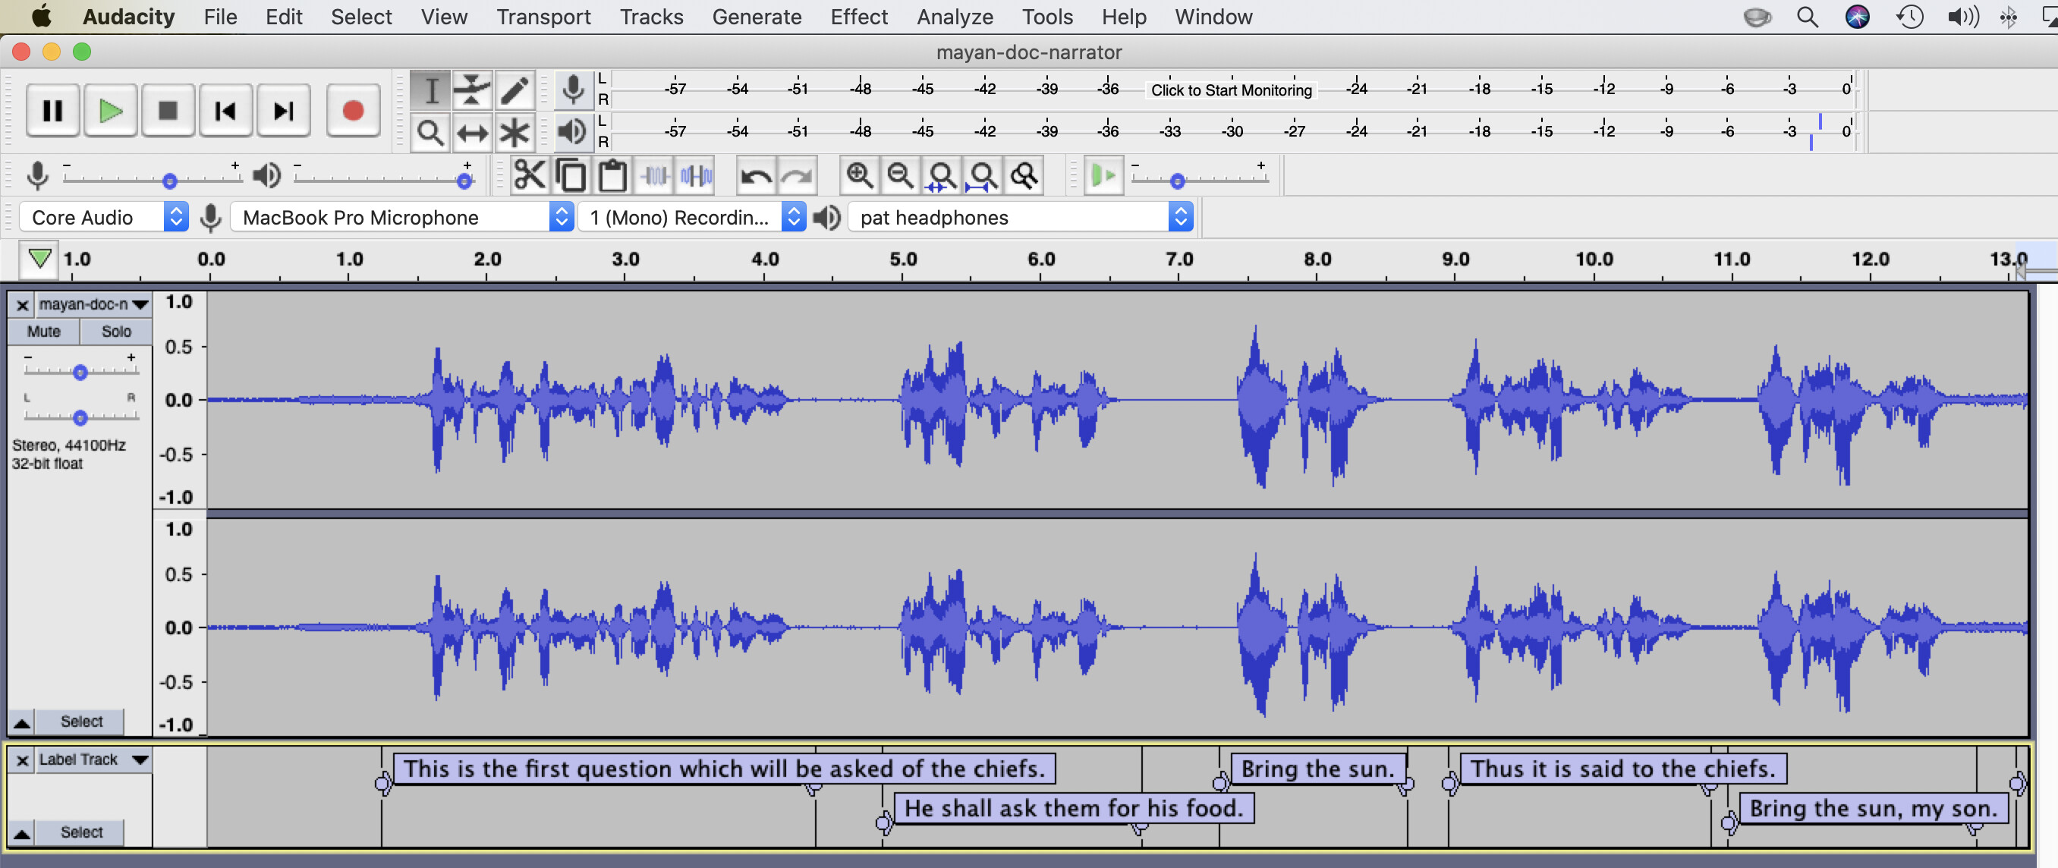
Task: Open the Edit menu
Action: pos(284,17)
